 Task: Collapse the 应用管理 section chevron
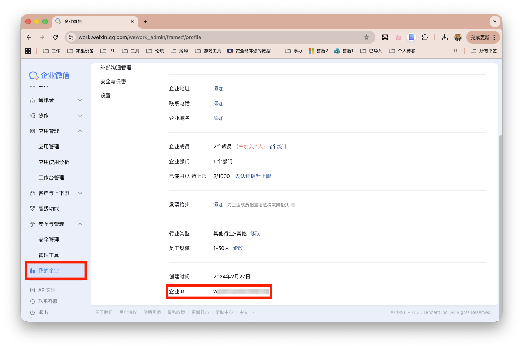click(x=80, y=131)
